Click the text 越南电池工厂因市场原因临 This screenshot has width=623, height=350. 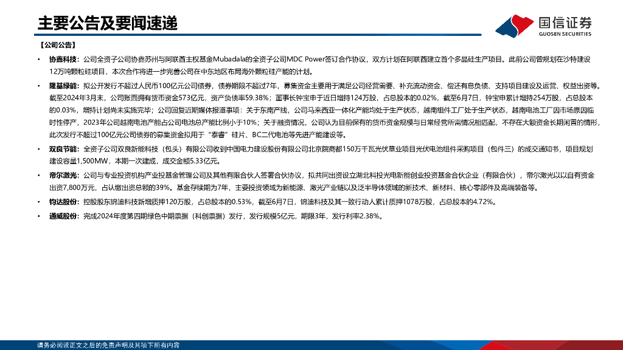pyautogui.click(x=552, y=111)
